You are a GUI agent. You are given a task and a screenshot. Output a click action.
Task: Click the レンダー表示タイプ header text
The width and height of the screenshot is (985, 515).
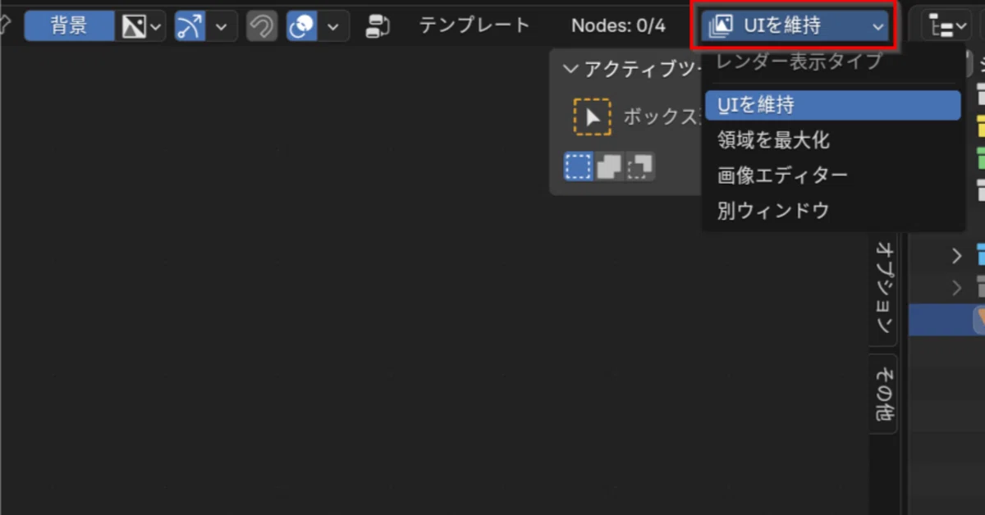(x=800, y=61)
